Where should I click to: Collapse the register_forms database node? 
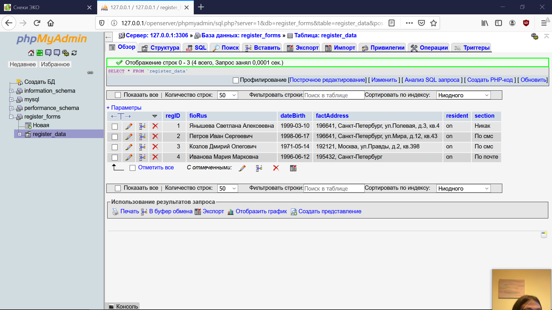tap(11, 117)
